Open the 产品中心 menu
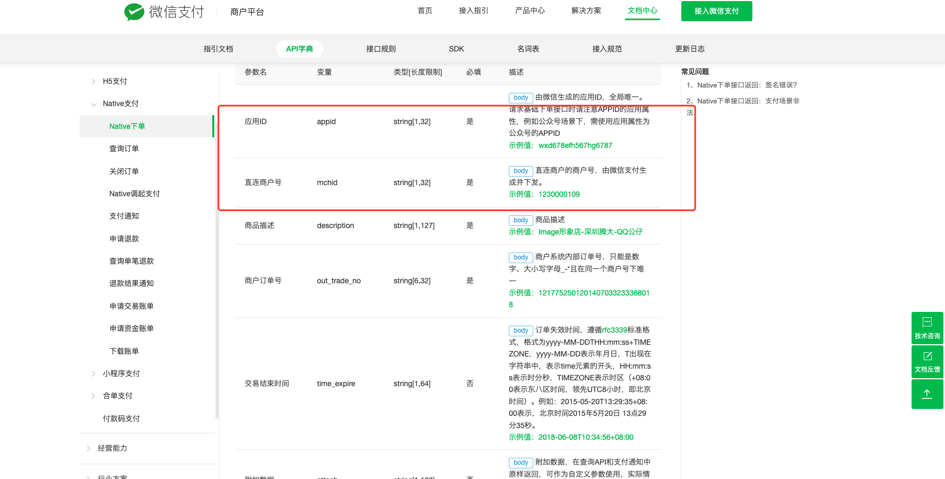945x479 pixels. pyautogui.click(x=530, y=10)
